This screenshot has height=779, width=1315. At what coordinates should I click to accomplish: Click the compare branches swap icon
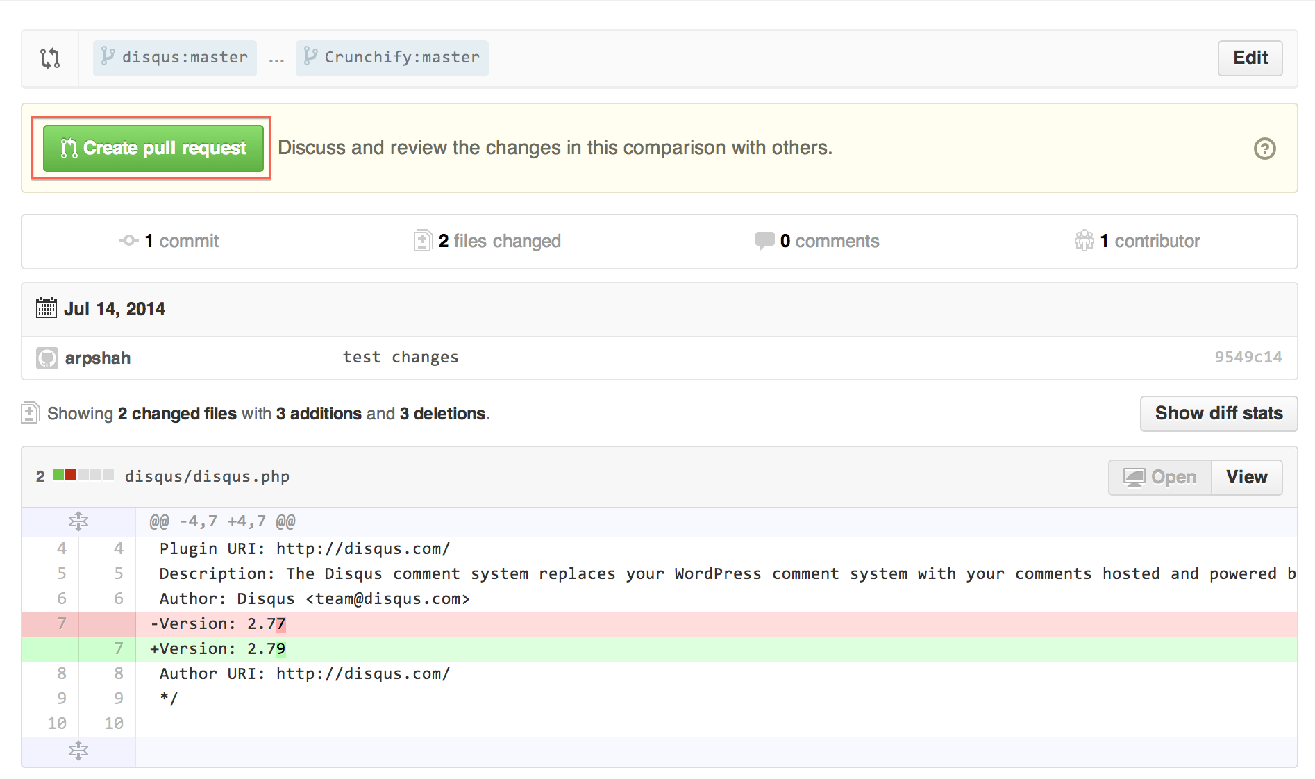(50, 58)
